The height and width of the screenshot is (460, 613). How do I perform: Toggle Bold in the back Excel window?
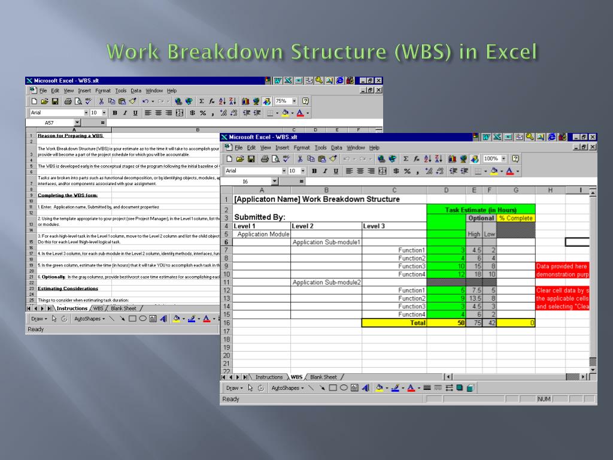[114, 113]
